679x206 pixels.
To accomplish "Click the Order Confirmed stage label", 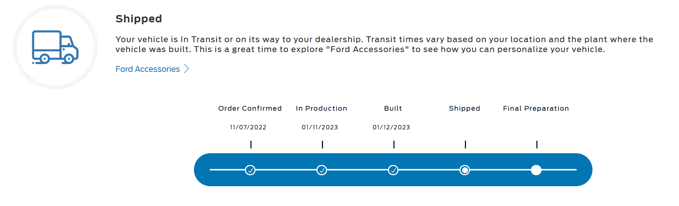I will tap(250, 108).
